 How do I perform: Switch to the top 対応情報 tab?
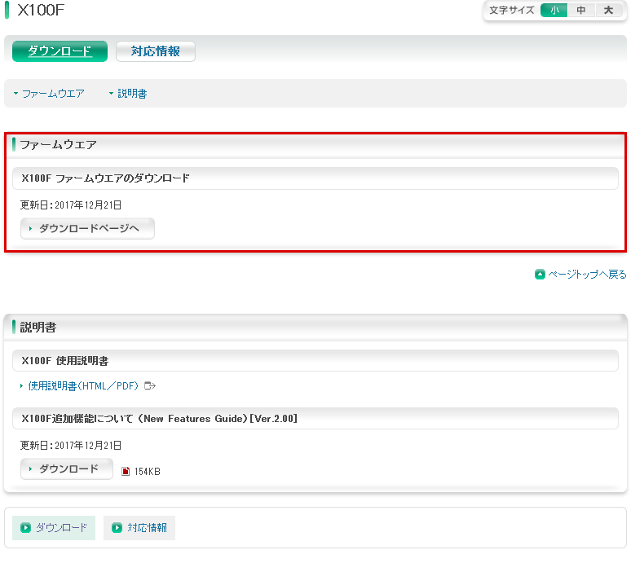coord(155,51)
